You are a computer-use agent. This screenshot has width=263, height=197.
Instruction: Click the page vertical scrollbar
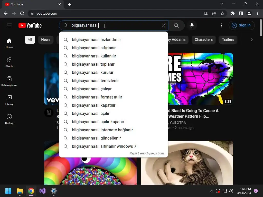(x=261, y=28)
